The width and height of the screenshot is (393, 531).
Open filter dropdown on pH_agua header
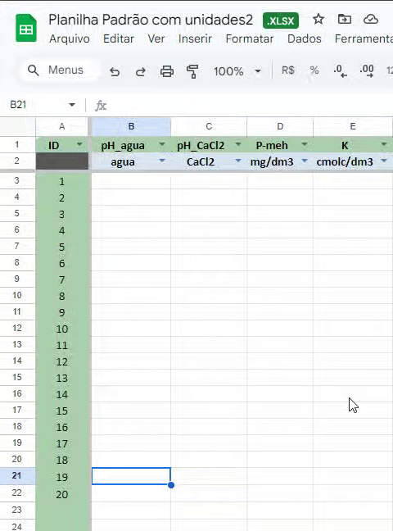click(x=162, y=144)
